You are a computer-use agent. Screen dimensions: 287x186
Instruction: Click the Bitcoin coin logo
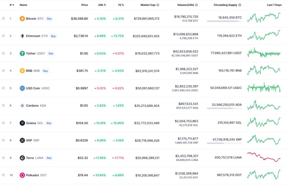click(22, 18)
